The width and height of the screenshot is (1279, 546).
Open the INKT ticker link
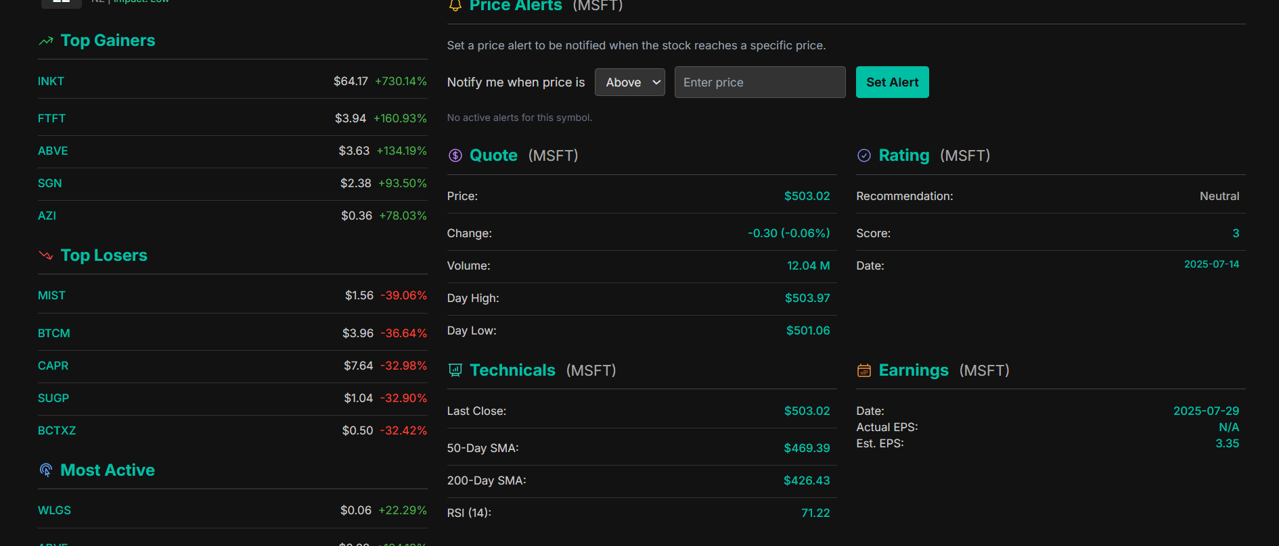(x=51, y=81)
